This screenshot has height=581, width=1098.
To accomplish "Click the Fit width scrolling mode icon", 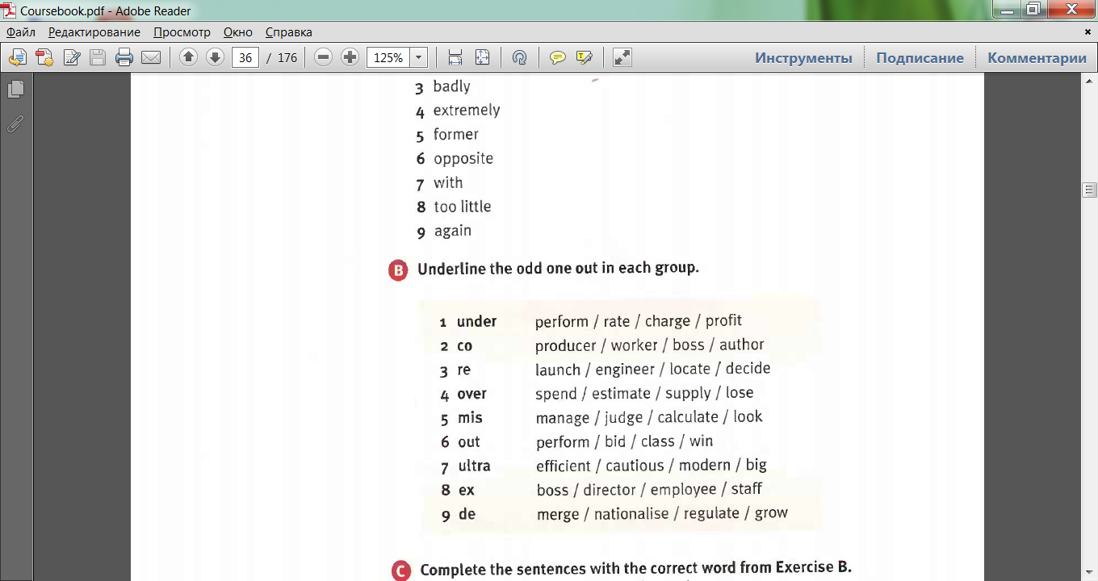I will click(455, 57).
